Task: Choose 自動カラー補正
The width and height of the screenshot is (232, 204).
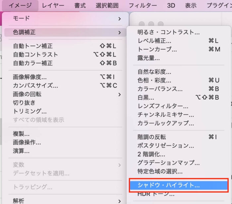Action: 65,63
